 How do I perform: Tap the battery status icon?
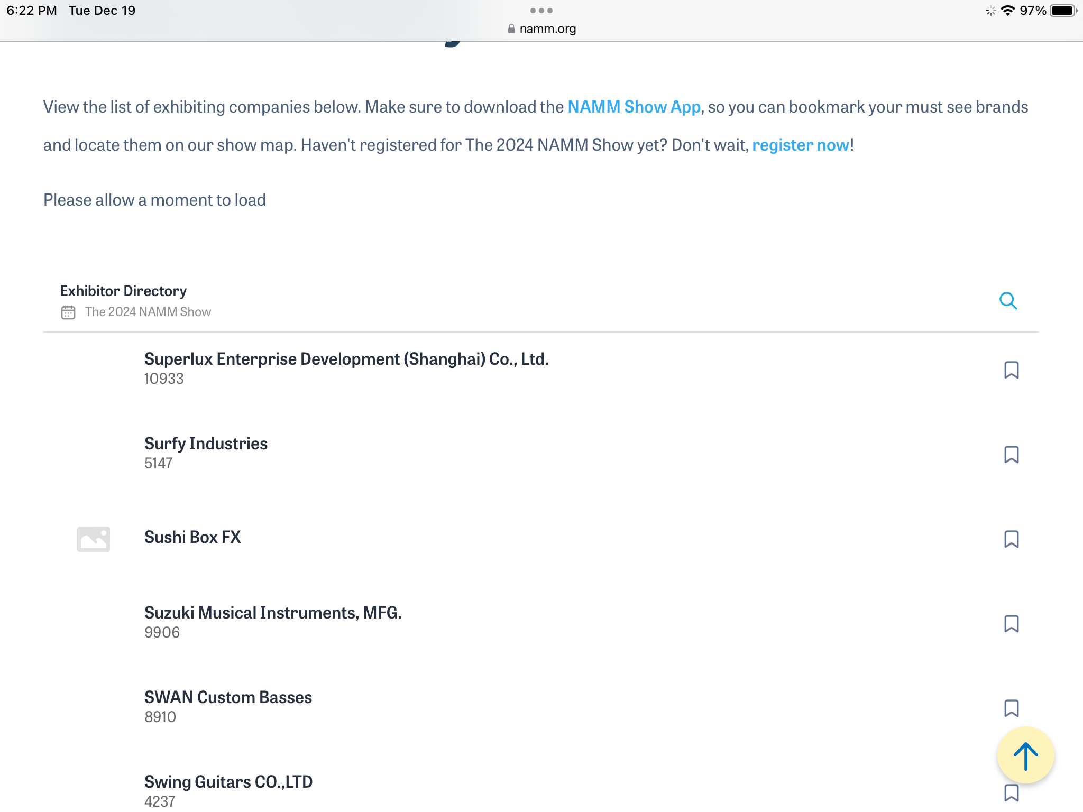coord(1063,11)
